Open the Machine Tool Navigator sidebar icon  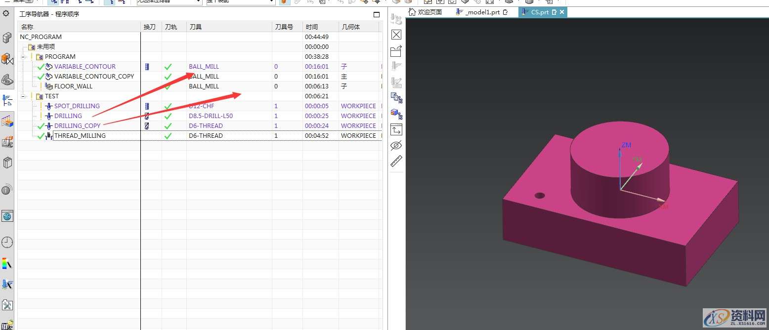coord(7,143)
